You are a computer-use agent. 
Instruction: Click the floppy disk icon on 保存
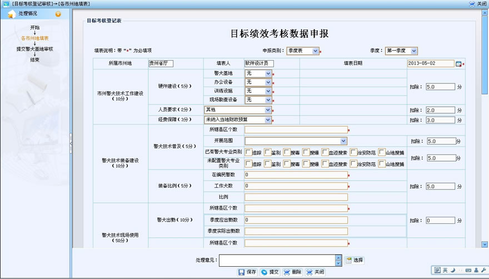(x=241, y=272)
